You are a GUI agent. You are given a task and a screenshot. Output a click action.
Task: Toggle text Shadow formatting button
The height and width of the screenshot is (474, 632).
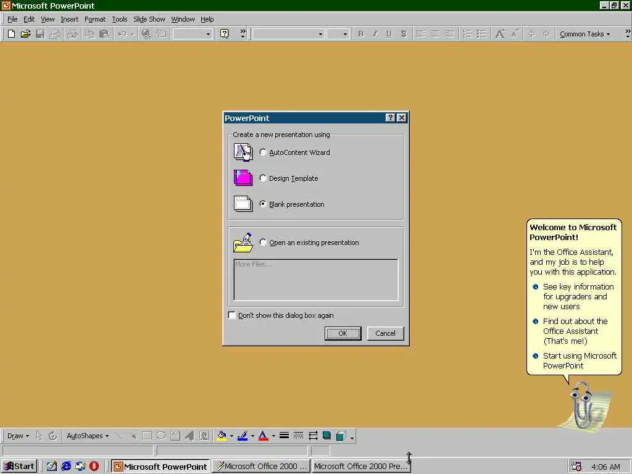(x=404, y=34)
